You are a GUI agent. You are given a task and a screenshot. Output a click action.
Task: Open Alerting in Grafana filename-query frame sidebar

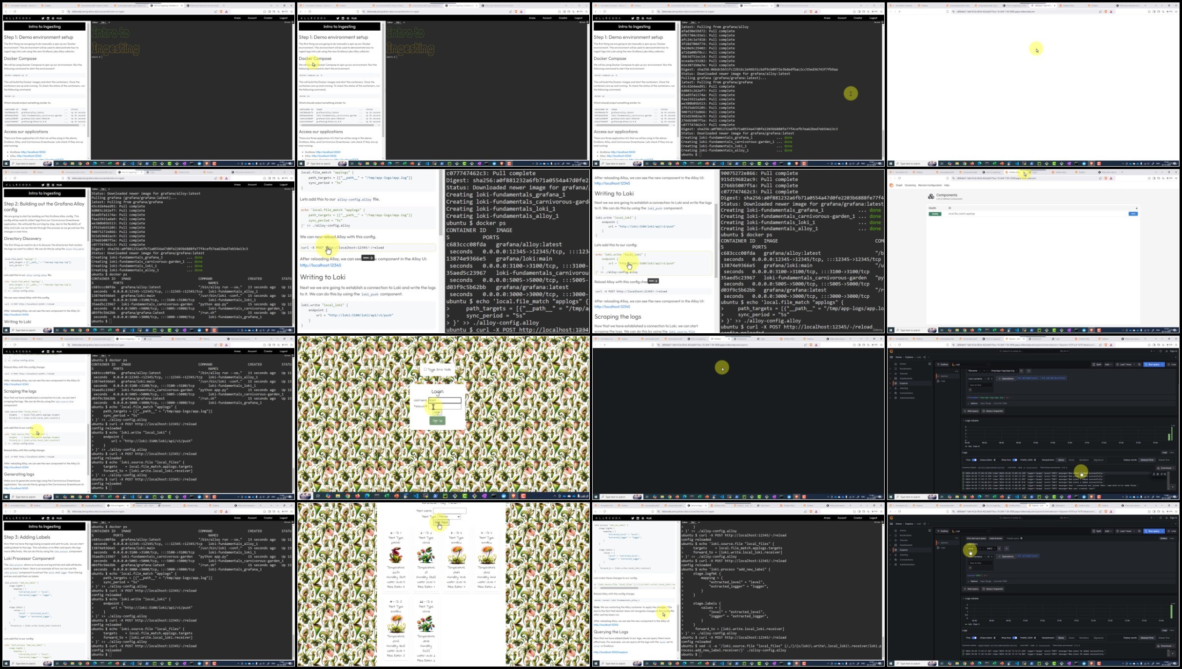[x=904, y=388]
